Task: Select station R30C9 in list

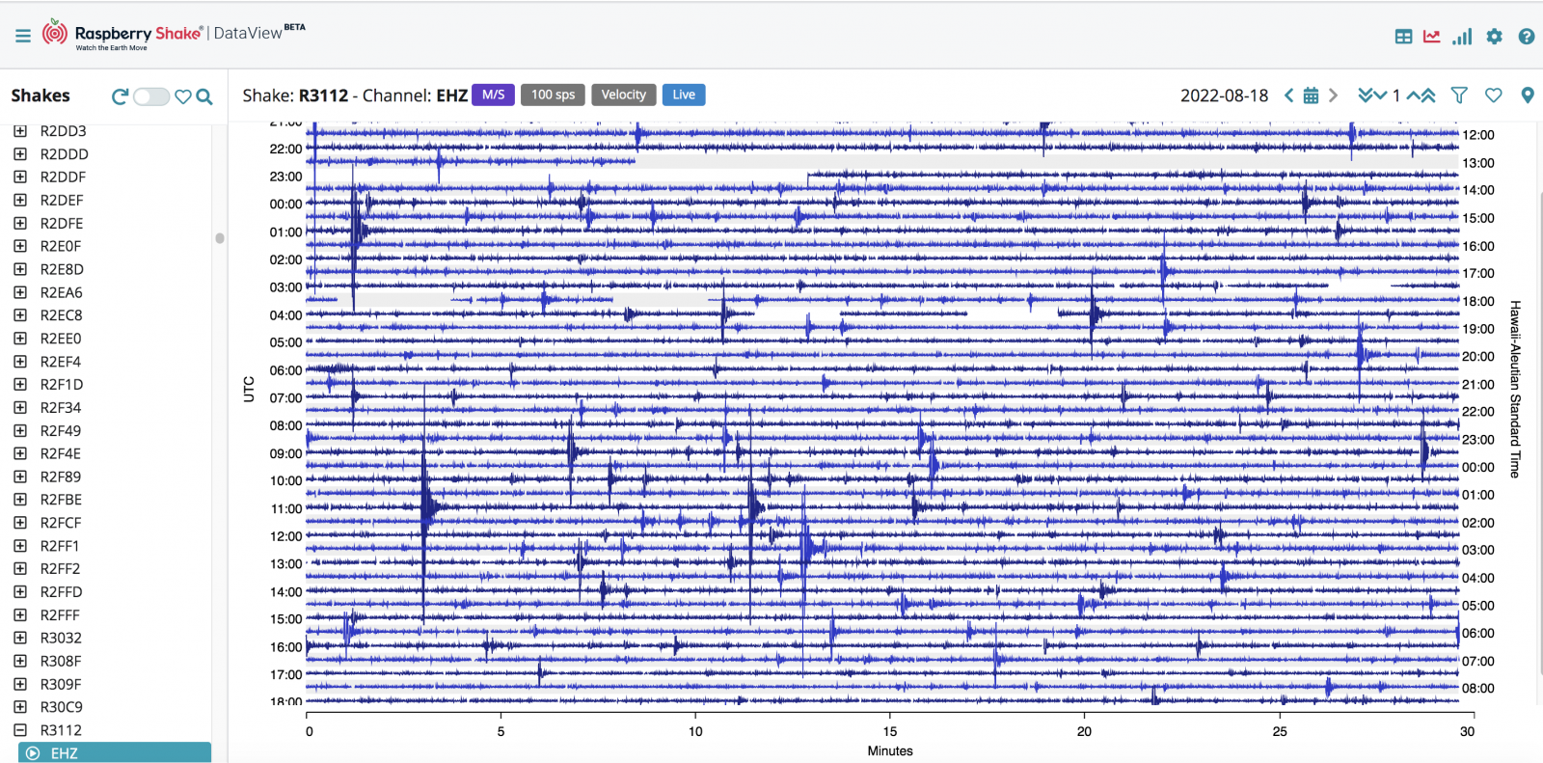Action: 62,707
